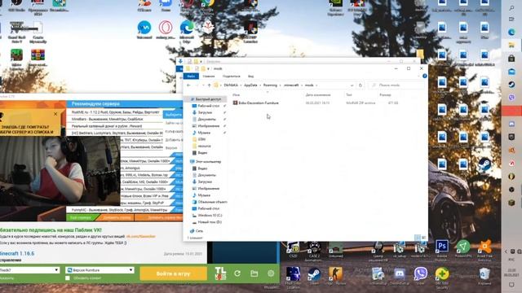
Task: Open the Вид ribbon tab
Action: (250, 76)
